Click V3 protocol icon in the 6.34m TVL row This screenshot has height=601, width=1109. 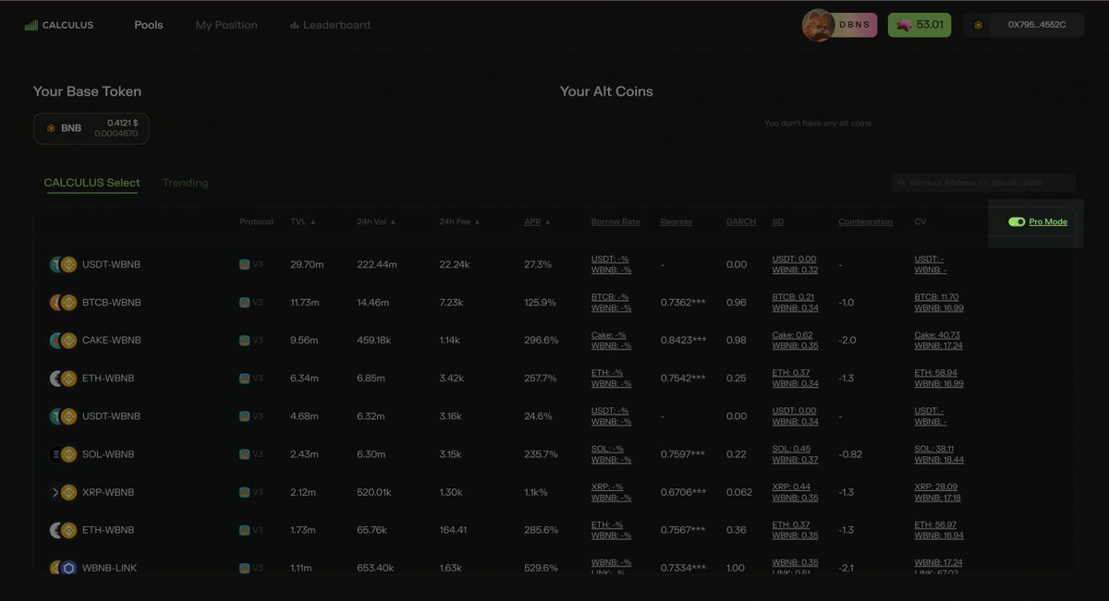click(x=244, y=379)
